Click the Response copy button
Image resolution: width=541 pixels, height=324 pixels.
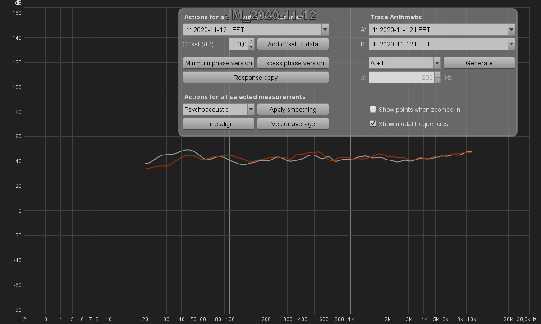click(256, 78)
